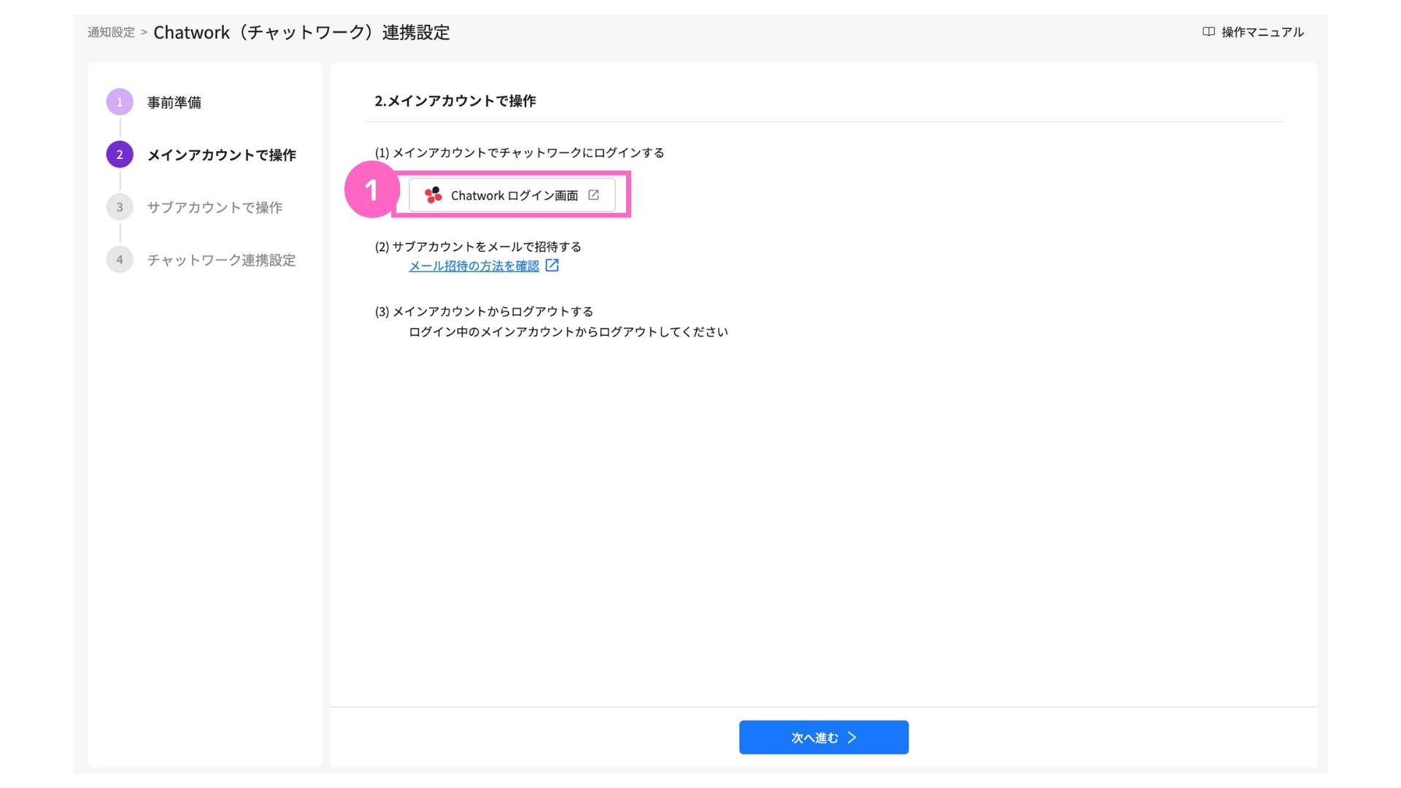Image resolution: width=1401 pixels, height=788 pixels.
Task: Go back to 通知設定 breadcrumb
Action: (111, 32)
